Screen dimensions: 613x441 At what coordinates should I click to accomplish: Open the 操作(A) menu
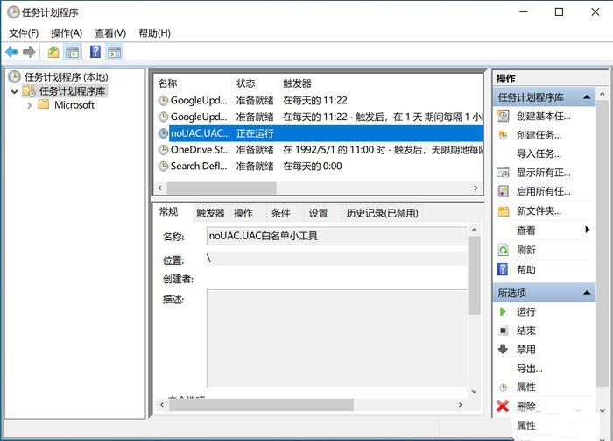tap(67, 32)
